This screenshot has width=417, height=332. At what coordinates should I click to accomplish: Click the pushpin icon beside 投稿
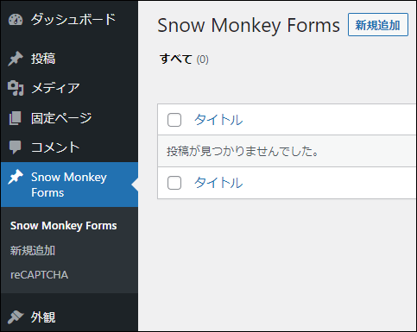pos(16,59)
